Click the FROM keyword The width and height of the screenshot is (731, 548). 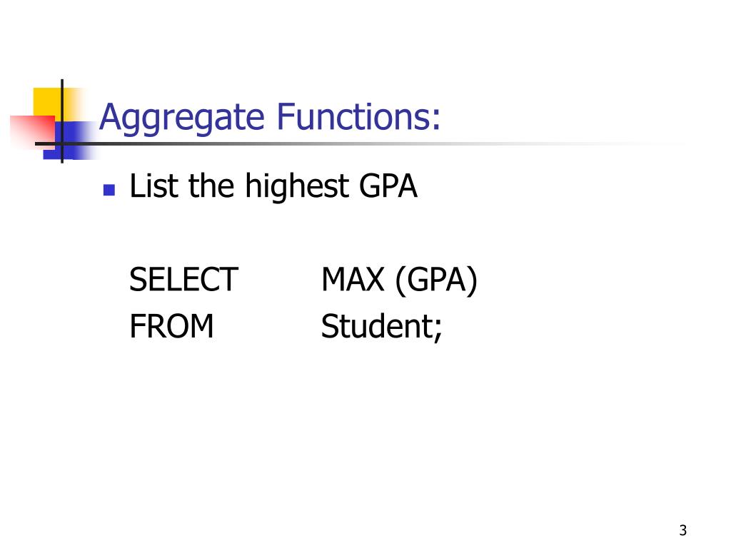171,325
